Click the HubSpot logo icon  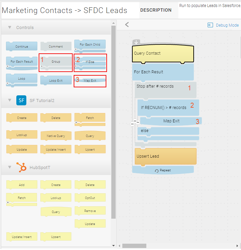coord(21,167)
